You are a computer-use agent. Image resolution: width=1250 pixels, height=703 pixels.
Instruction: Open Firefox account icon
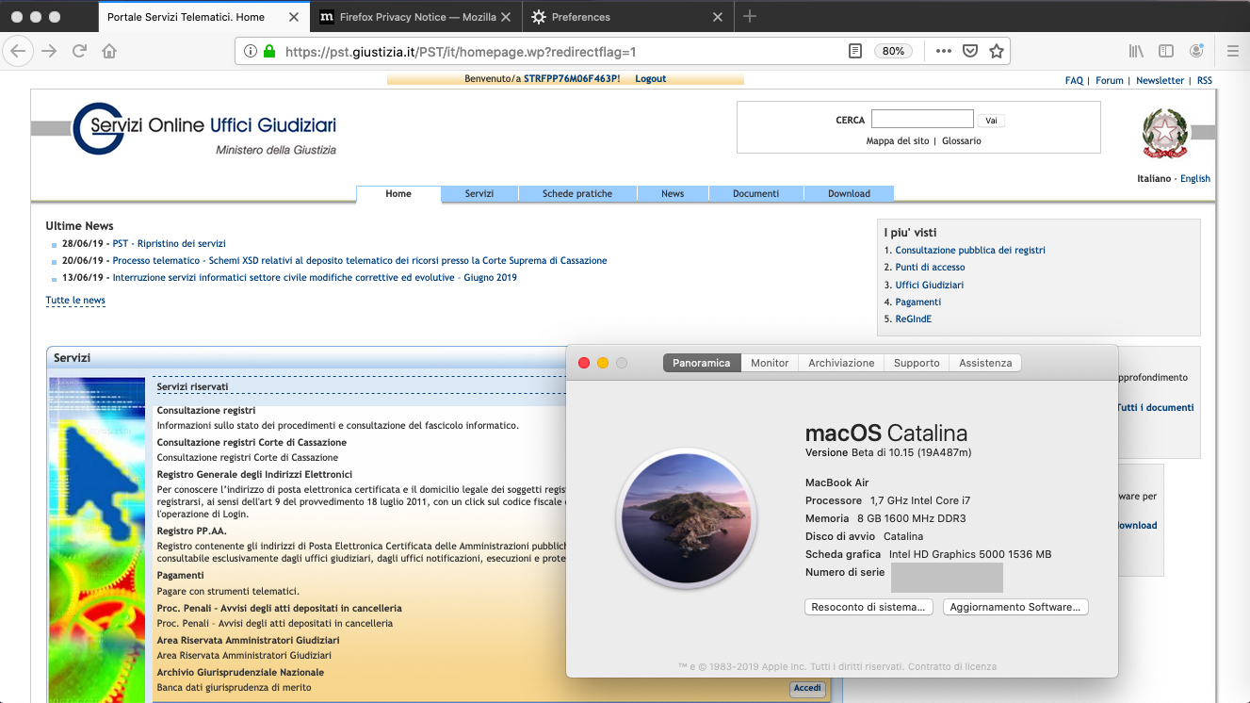(1196, 51)
